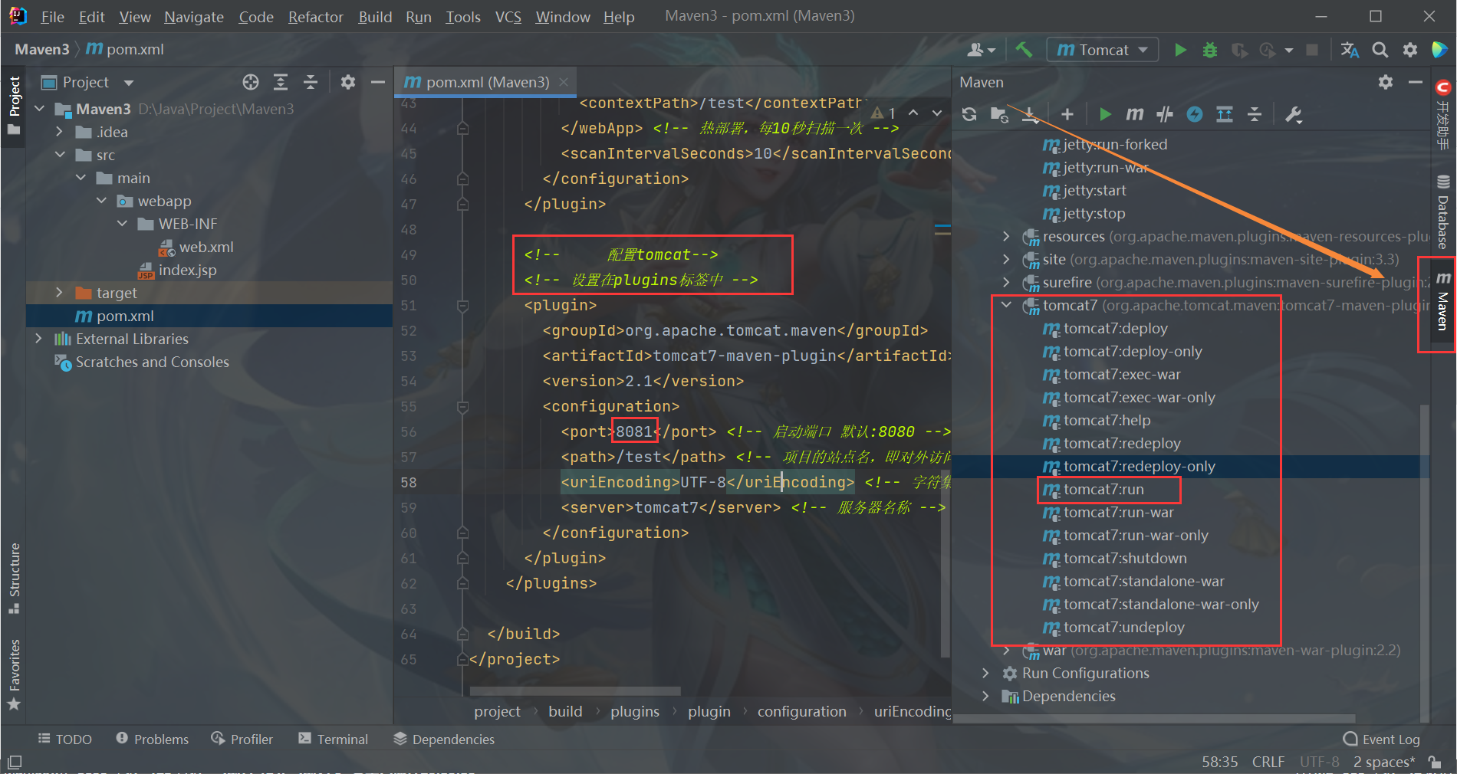Hide the Project tool window

point(378,82)
